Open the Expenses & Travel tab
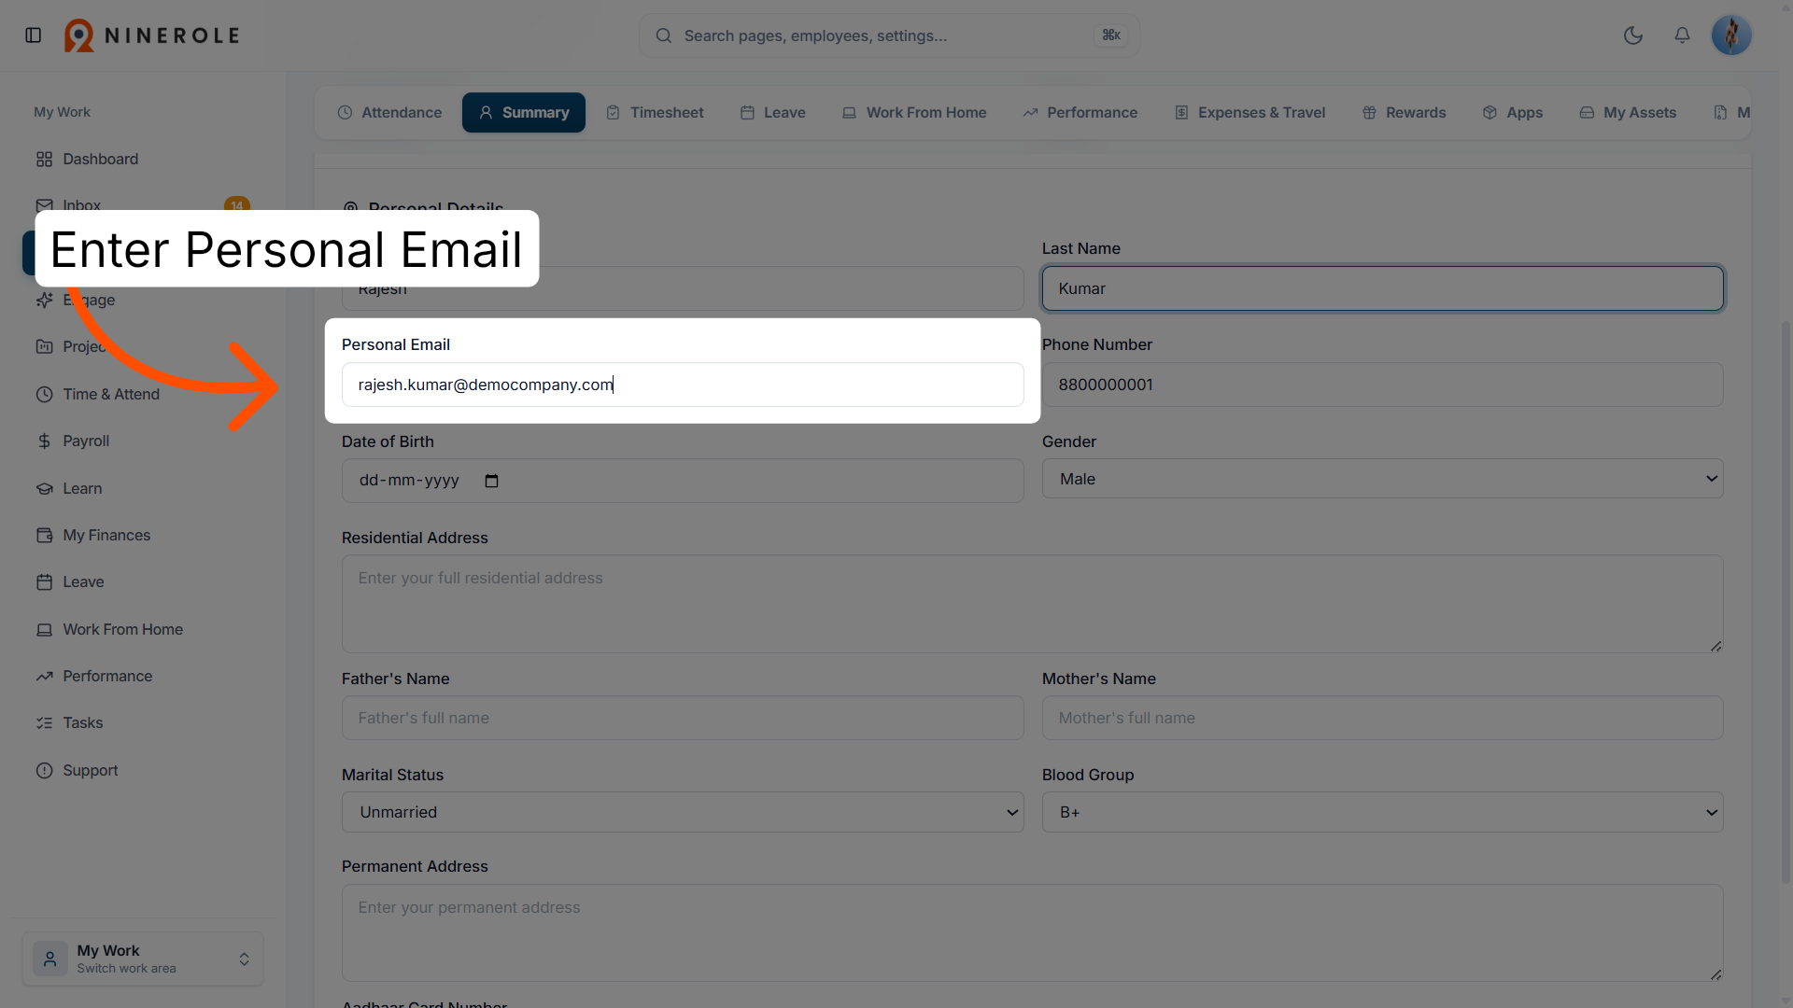 tap(1249, 112)
